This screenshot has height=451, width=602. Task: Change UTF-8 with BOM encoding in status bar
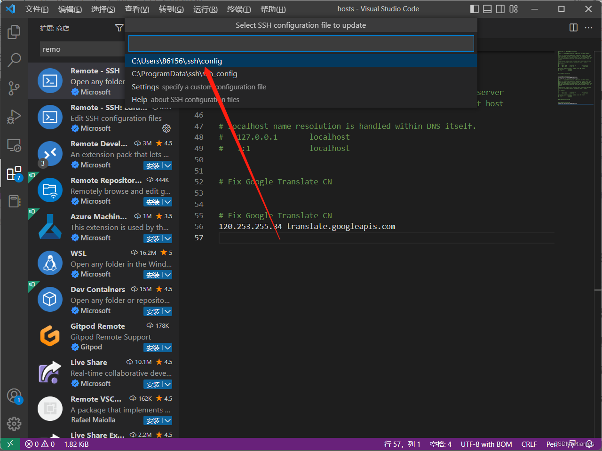[x=486, y=444]
